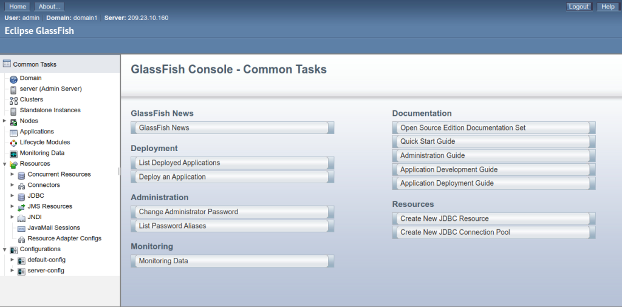The height and width of the screenshot is (307, 622).
Task: Select Common Tasks tree header
Action: coord(35,64)
